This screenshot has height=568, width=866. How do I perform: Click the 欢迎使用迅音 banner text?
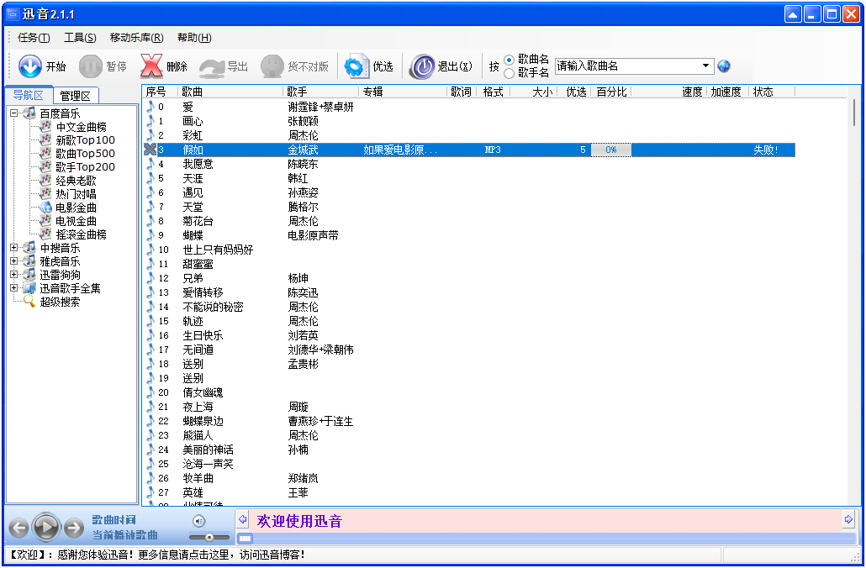299,521
